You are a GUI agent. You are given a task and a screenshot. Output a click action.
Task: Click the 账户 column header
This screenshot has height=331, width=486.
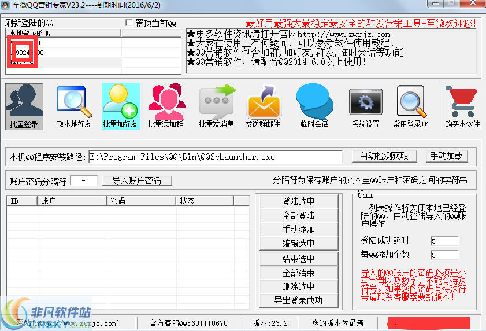72,201
